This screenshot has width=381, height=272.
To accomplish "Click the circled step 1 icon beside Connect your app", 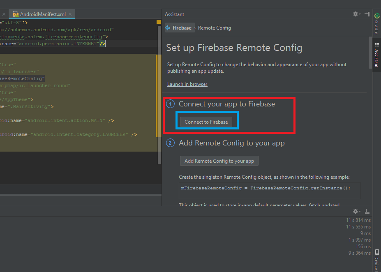I will tap(170, 104).
